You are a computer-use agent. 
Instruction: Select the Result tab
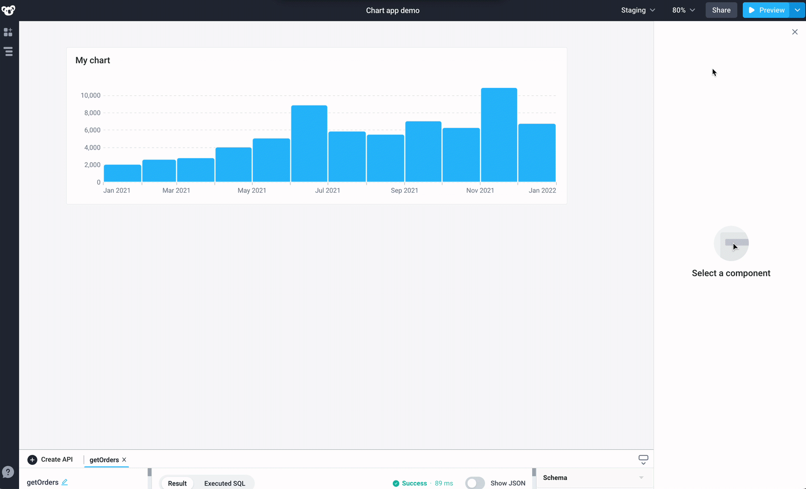[x=177, y=483]
